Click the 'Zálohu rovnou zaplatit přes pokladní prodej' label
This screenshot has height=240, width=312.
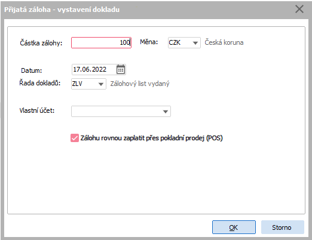pyautogui.click(x=151, y=138)
